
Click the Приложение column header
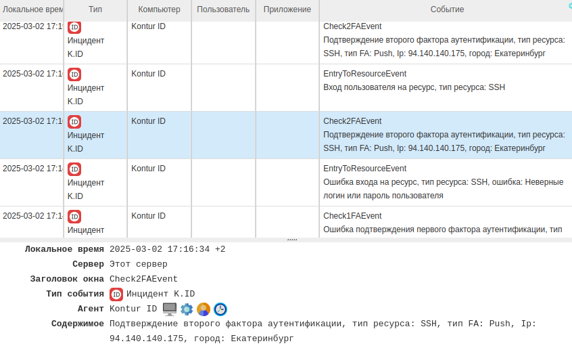point(287,9)
